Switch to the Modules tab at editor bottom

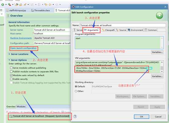coord(21,107)
